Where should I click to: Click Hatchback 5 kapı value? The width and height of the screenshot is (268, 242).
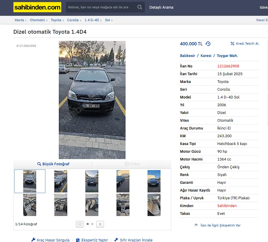click(232, 144)
